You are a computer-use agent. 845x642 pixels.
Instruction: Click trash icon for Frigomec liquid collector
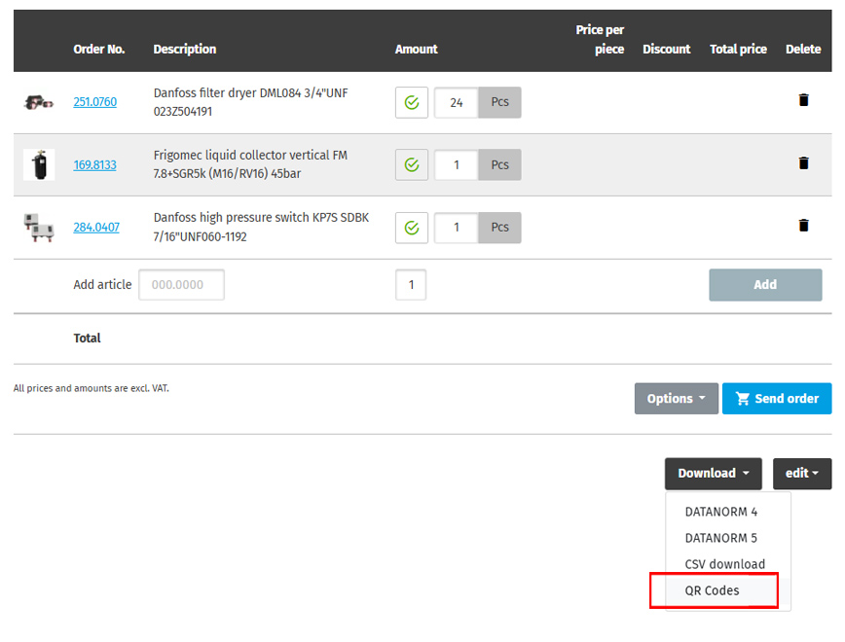(803, 163)
